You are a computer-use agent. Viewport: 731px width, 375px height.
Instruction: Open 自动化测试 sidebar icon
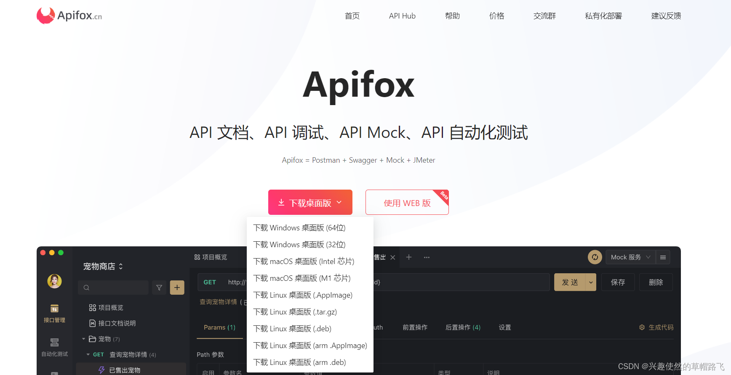[x=54, y=348]
